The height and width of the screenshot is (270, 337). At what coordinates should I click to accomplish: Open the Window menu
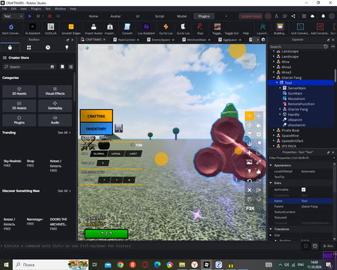60,9
